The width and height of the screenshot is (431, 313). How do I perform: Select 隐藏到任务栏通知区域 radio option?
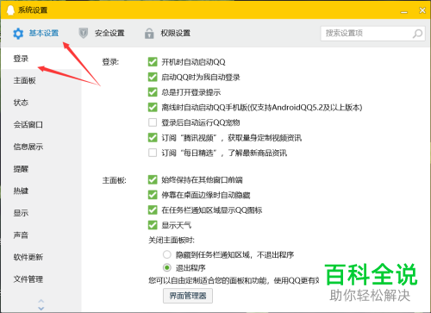tap(167, 254)
